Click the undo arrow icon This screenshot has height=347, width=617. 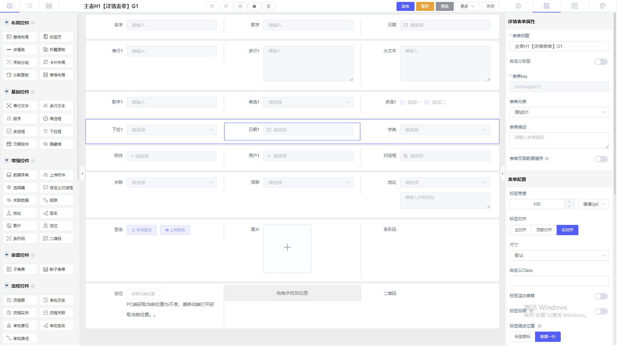click(x=212, y=6)
